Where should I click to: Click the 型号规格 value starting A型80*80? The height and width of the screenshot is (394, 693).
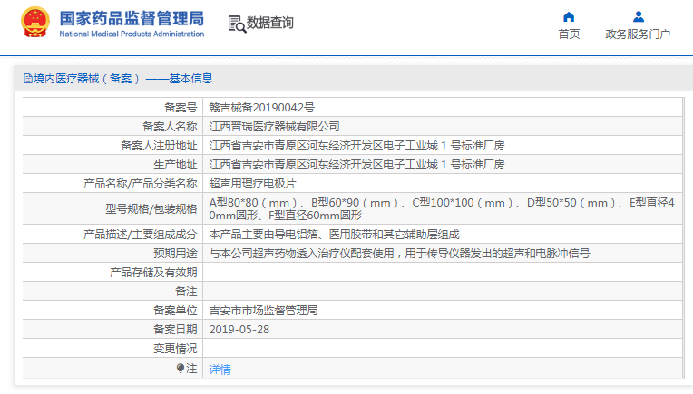coord(442,208)
